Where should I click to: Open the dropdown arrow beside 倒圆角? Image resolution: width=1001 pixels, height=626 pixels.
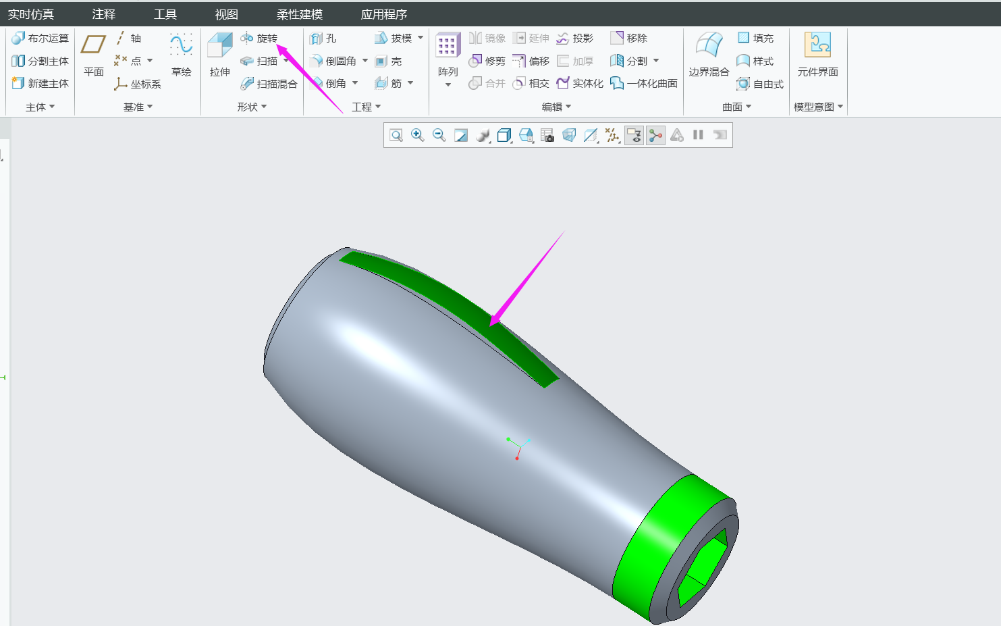[365, 61]
